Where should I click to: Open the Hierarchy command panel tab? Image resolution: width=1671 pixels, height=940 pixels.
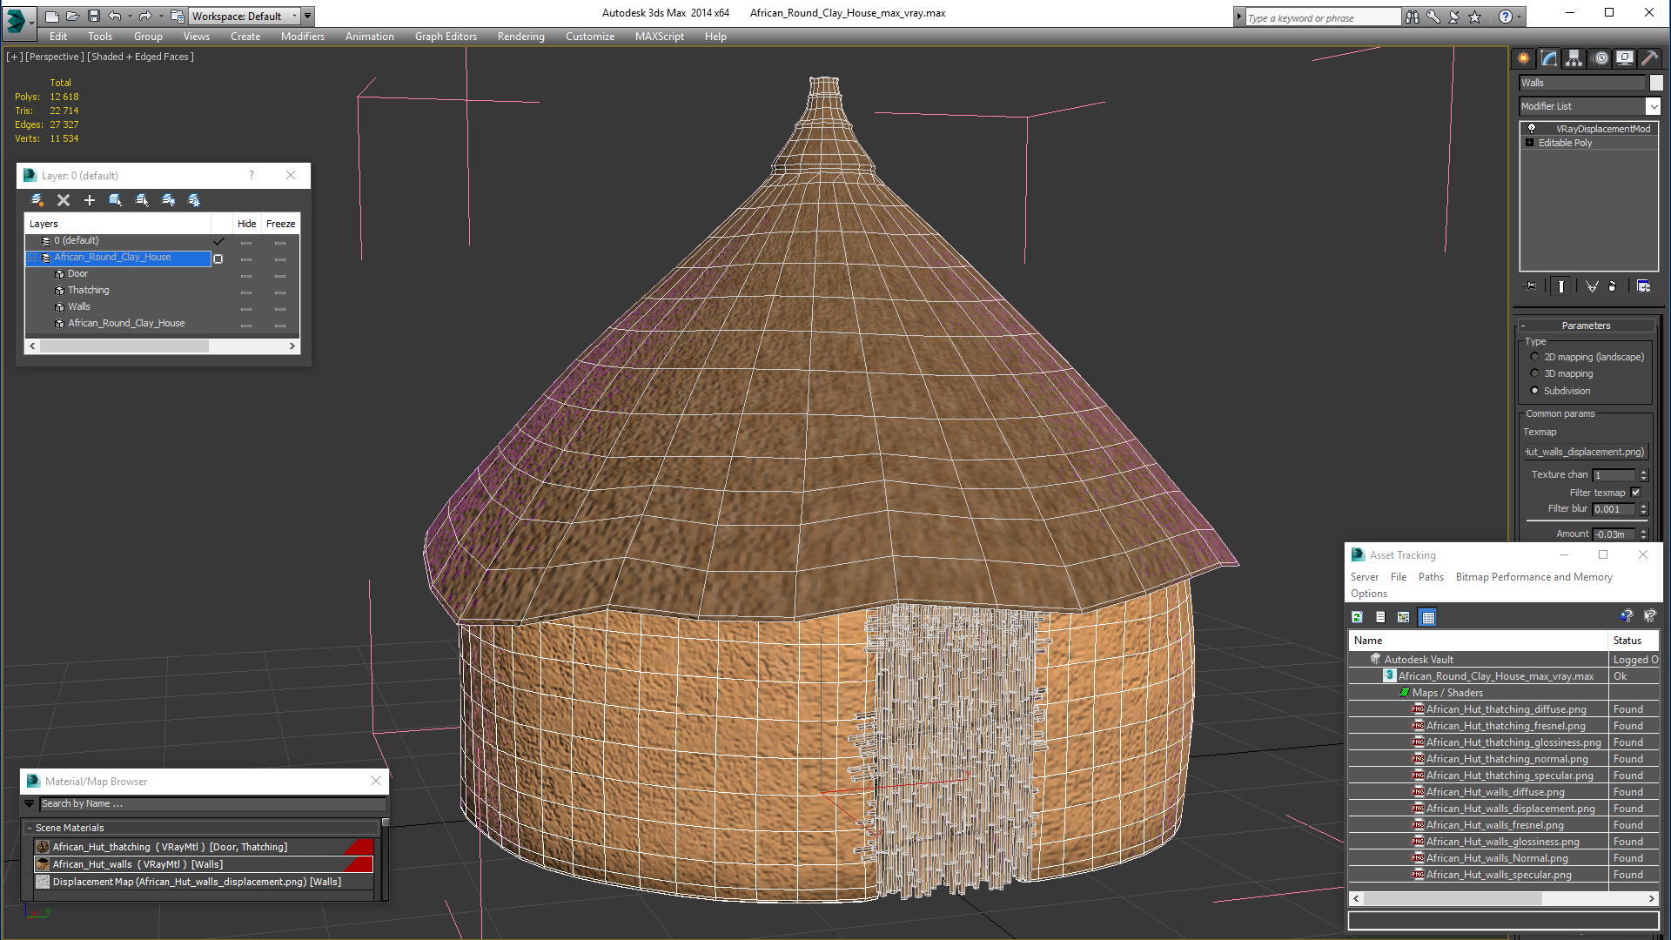click(1574, 58)
